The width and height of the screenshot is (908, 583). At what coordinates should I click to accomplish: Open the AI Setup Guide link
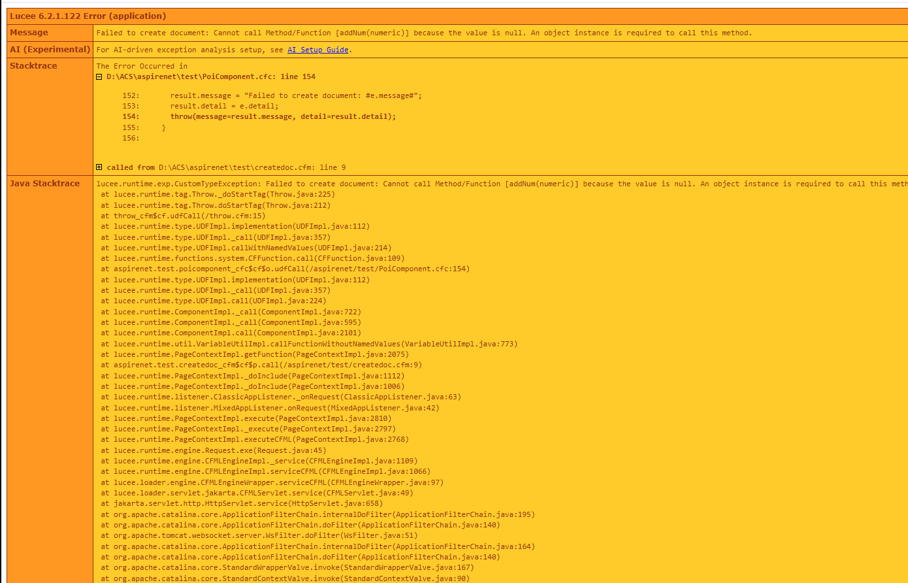coord(317,50)
